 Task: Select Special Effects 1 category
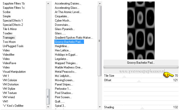[13, 21]
